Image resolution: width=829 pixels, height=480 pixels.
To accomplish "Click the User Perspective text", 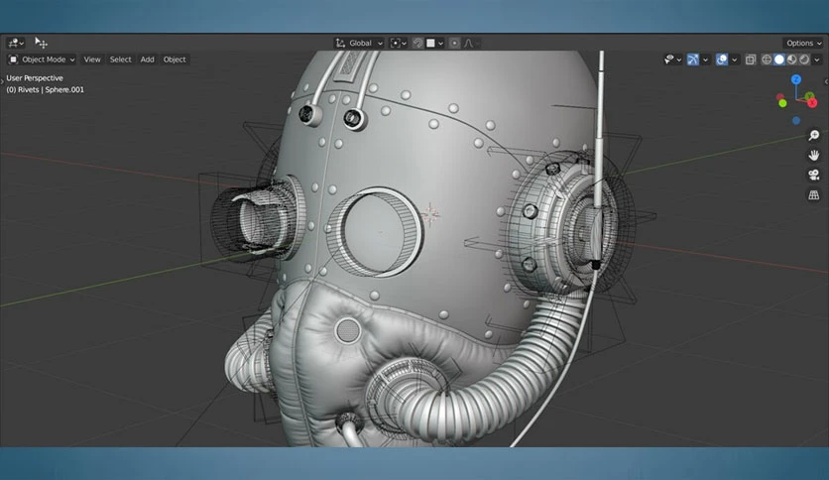I will (35, 78).
